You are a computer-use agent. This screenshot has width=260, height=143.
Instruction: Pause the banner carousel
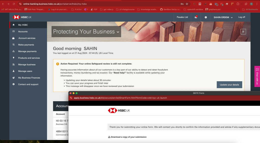pyautogui.click(x=243, y=32)
